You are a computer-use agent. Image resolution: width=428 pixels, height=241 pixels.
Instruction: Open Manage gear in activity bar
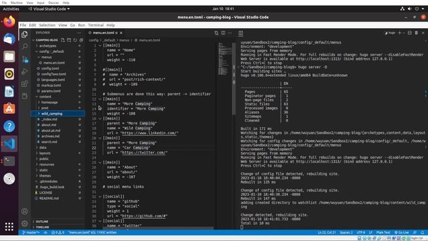click(25, 224)
